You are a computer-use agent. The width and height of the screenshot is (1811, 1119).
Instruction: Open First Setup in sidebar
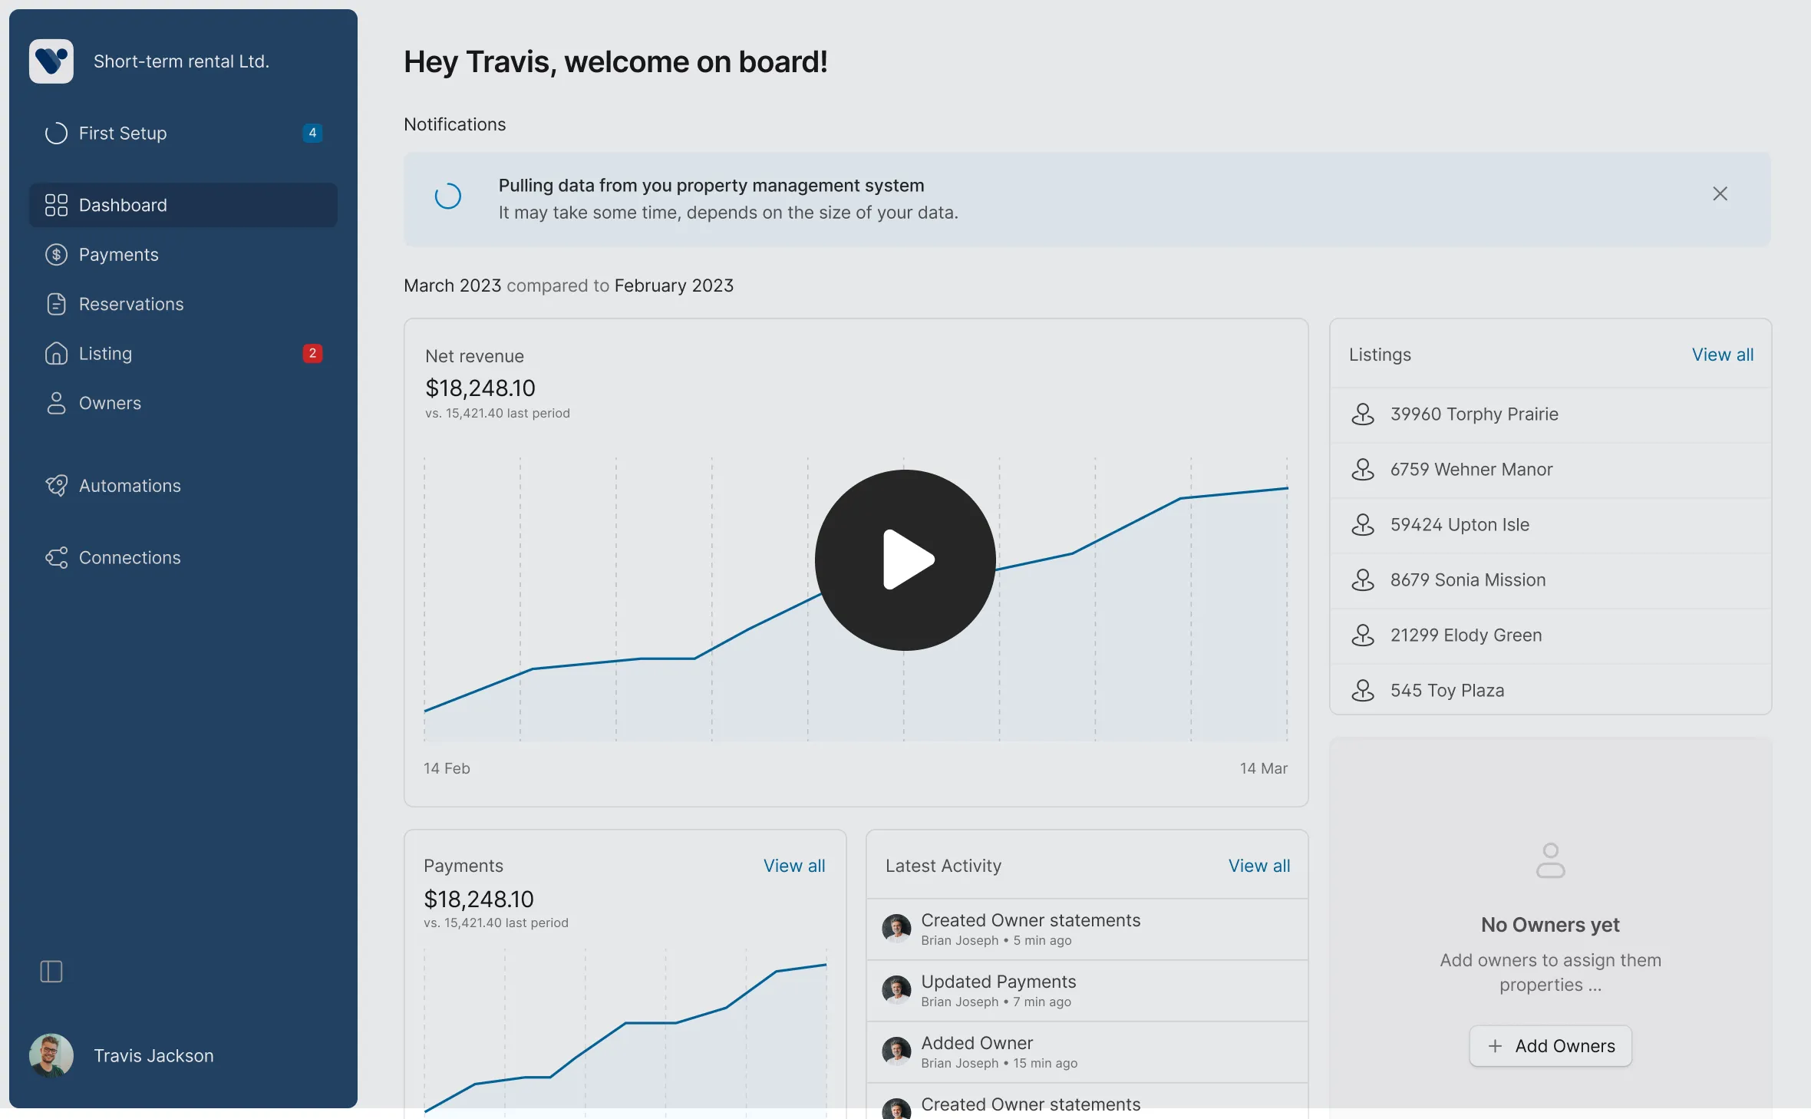pyautogui.click(x=123, y=134)
